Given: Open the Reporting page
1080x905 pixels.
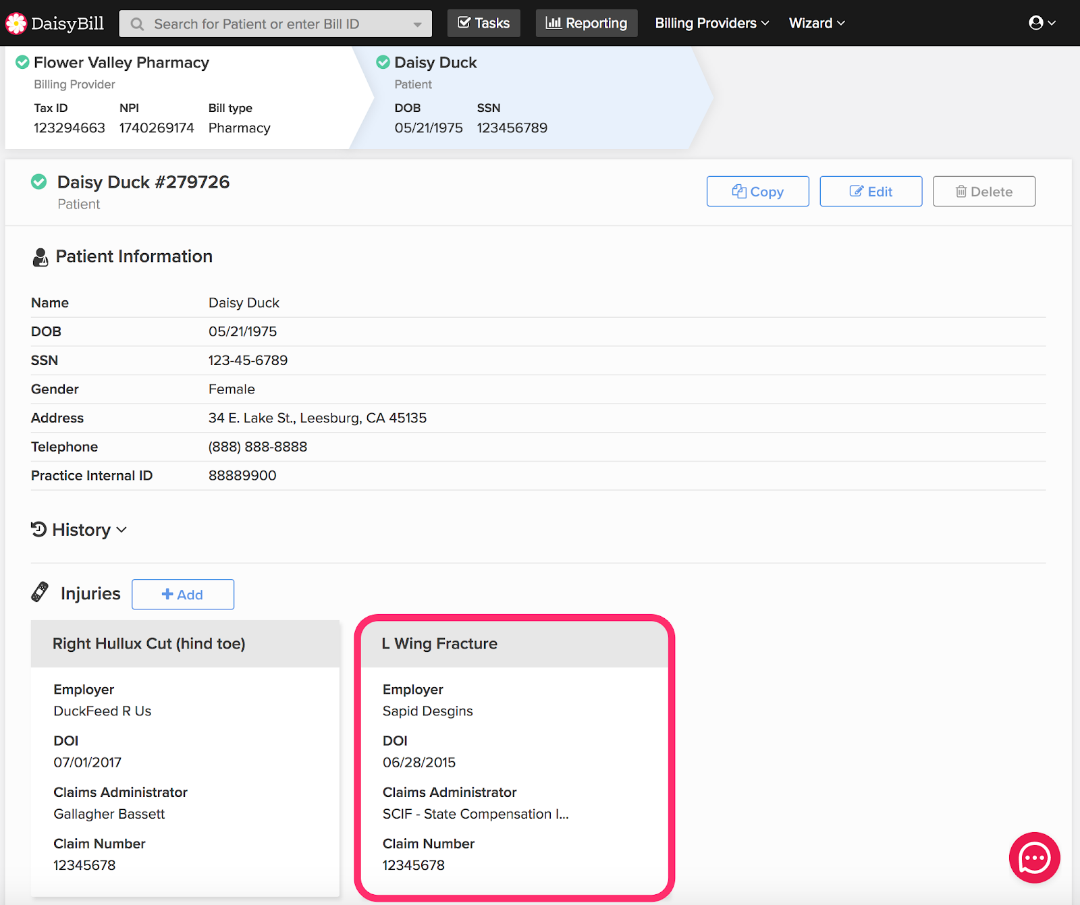Looking at the screenshot, I should click(x=587, y=23).
